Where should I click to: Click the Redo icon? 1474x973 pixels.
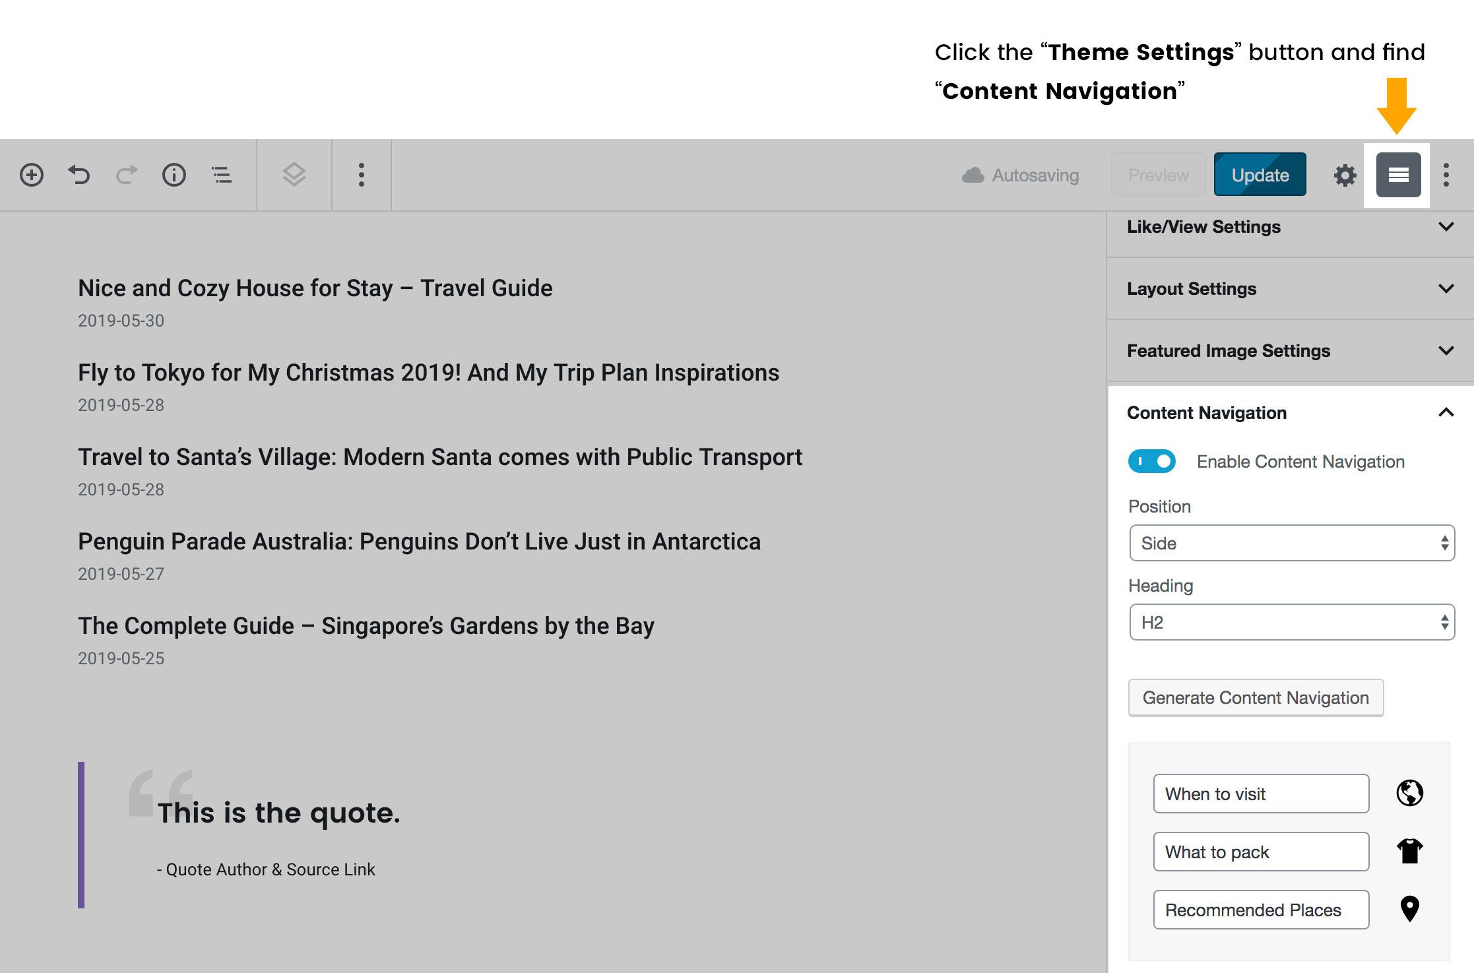[x=126, y=175]
